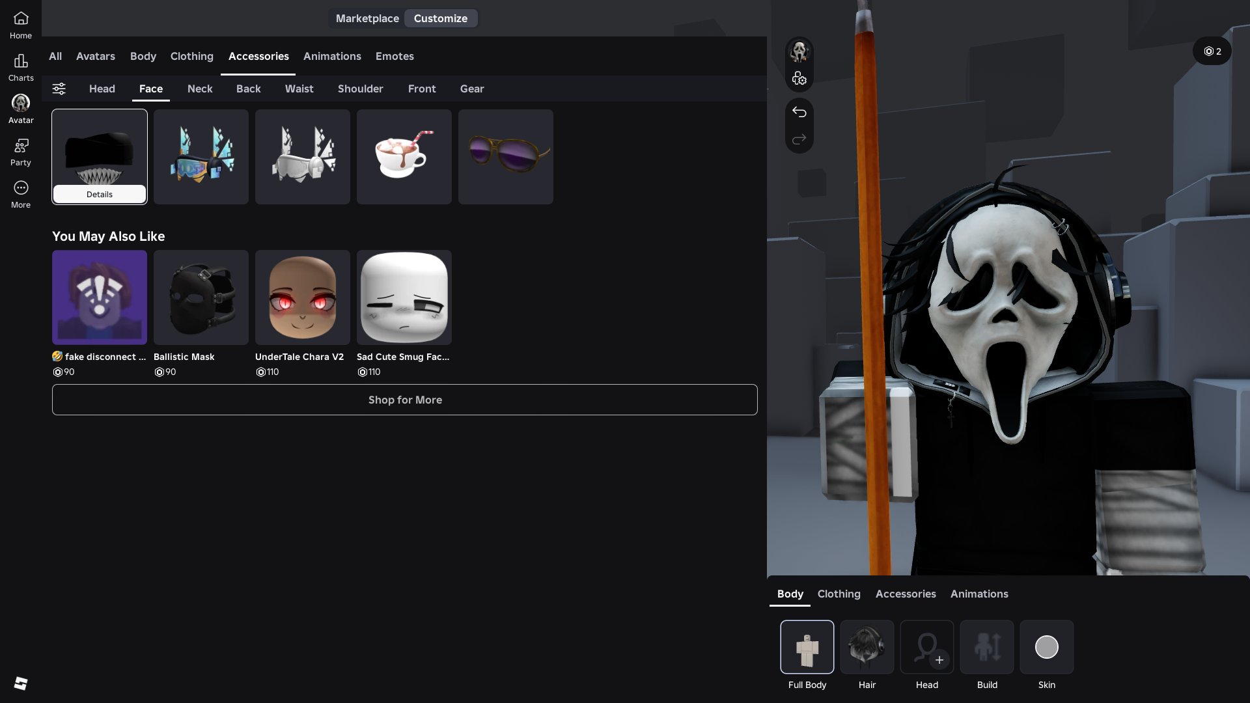This screenshot has height=703, width=1250.
Task: Switch to the Front accessories subtab
Action: pyautogui.click(x=422, y=89)
